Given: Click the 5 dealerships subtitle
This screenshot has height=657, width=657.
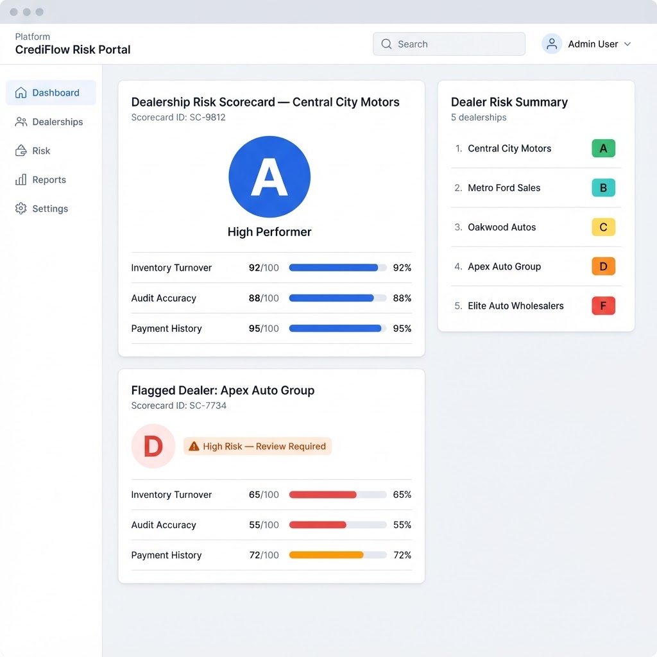Looking at the screenshot, I should (x=479, y=117).
